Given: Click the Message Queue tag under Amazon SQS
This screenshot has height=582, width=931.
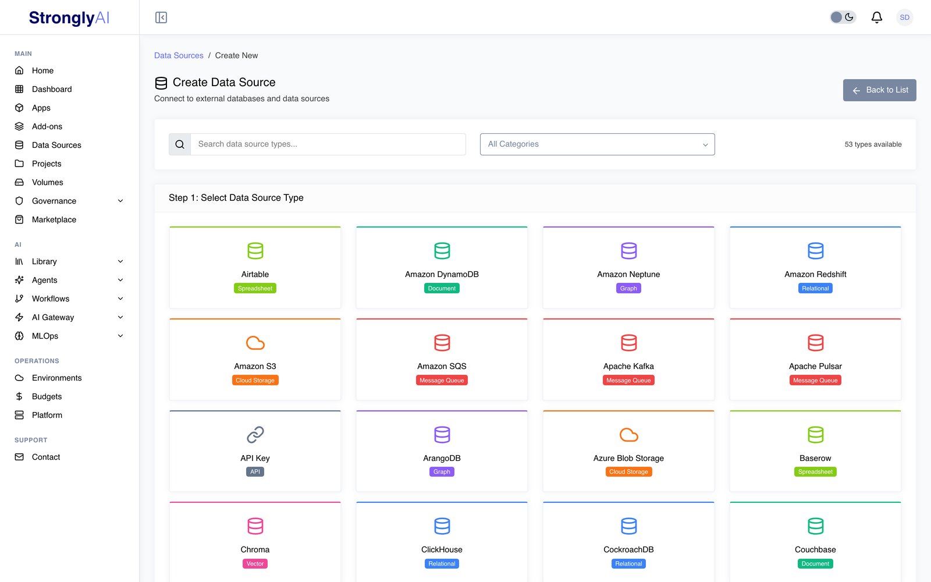Looking at the screenshot, I should pyautogui.click(x=442, y=380).
